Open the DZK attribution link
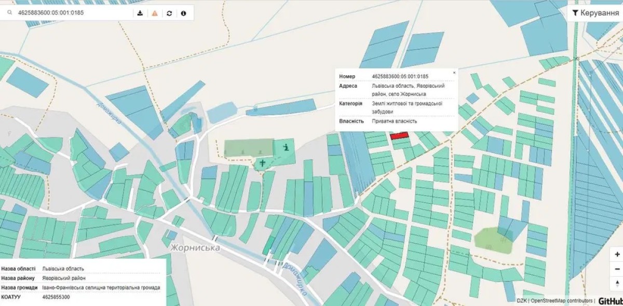The image size is (623, 306). pos(521,301)
